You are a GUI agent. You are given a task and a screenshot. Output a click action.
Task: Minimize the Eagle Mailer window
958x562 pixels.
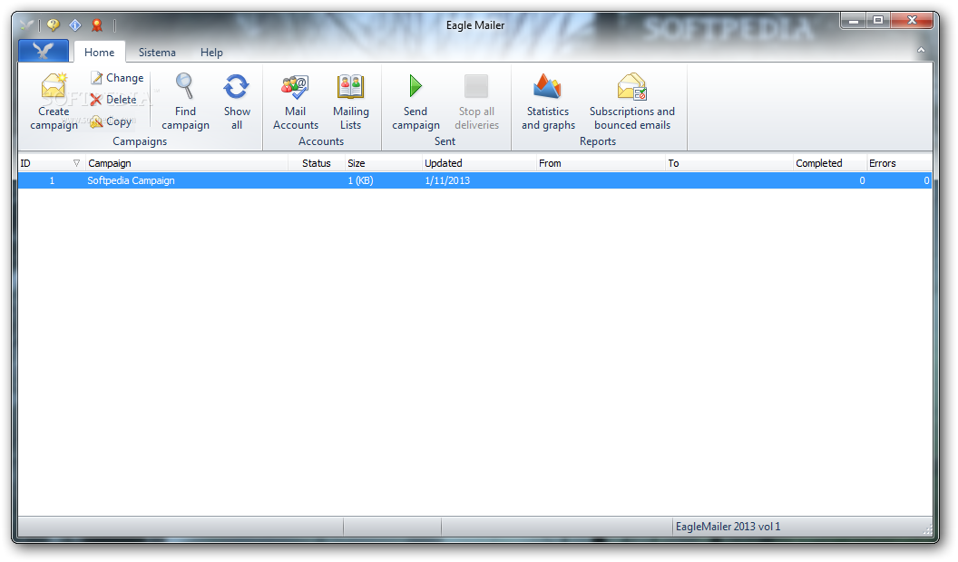(853, 21)
